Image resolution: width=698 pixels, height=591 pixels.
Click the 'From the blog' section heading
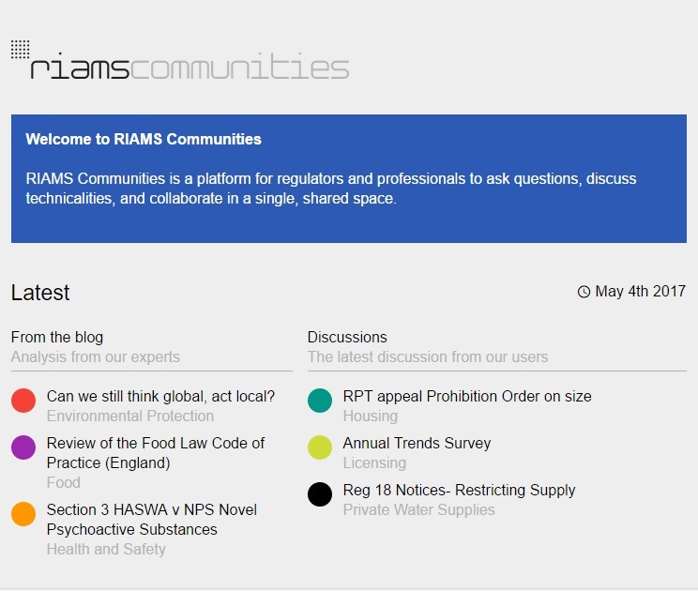click(57, 337)
